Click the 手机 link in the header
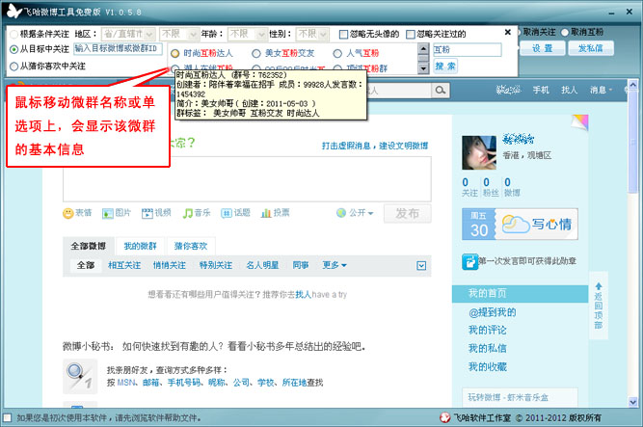This screenshot has height=427, width=643. tap(541, 90)
